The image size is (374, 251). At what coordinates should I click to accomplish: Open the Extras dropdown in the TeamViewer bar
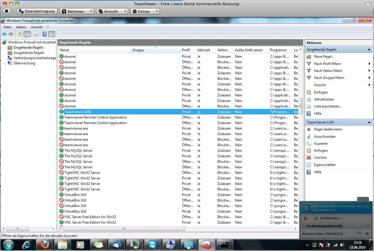click(145, 11)
